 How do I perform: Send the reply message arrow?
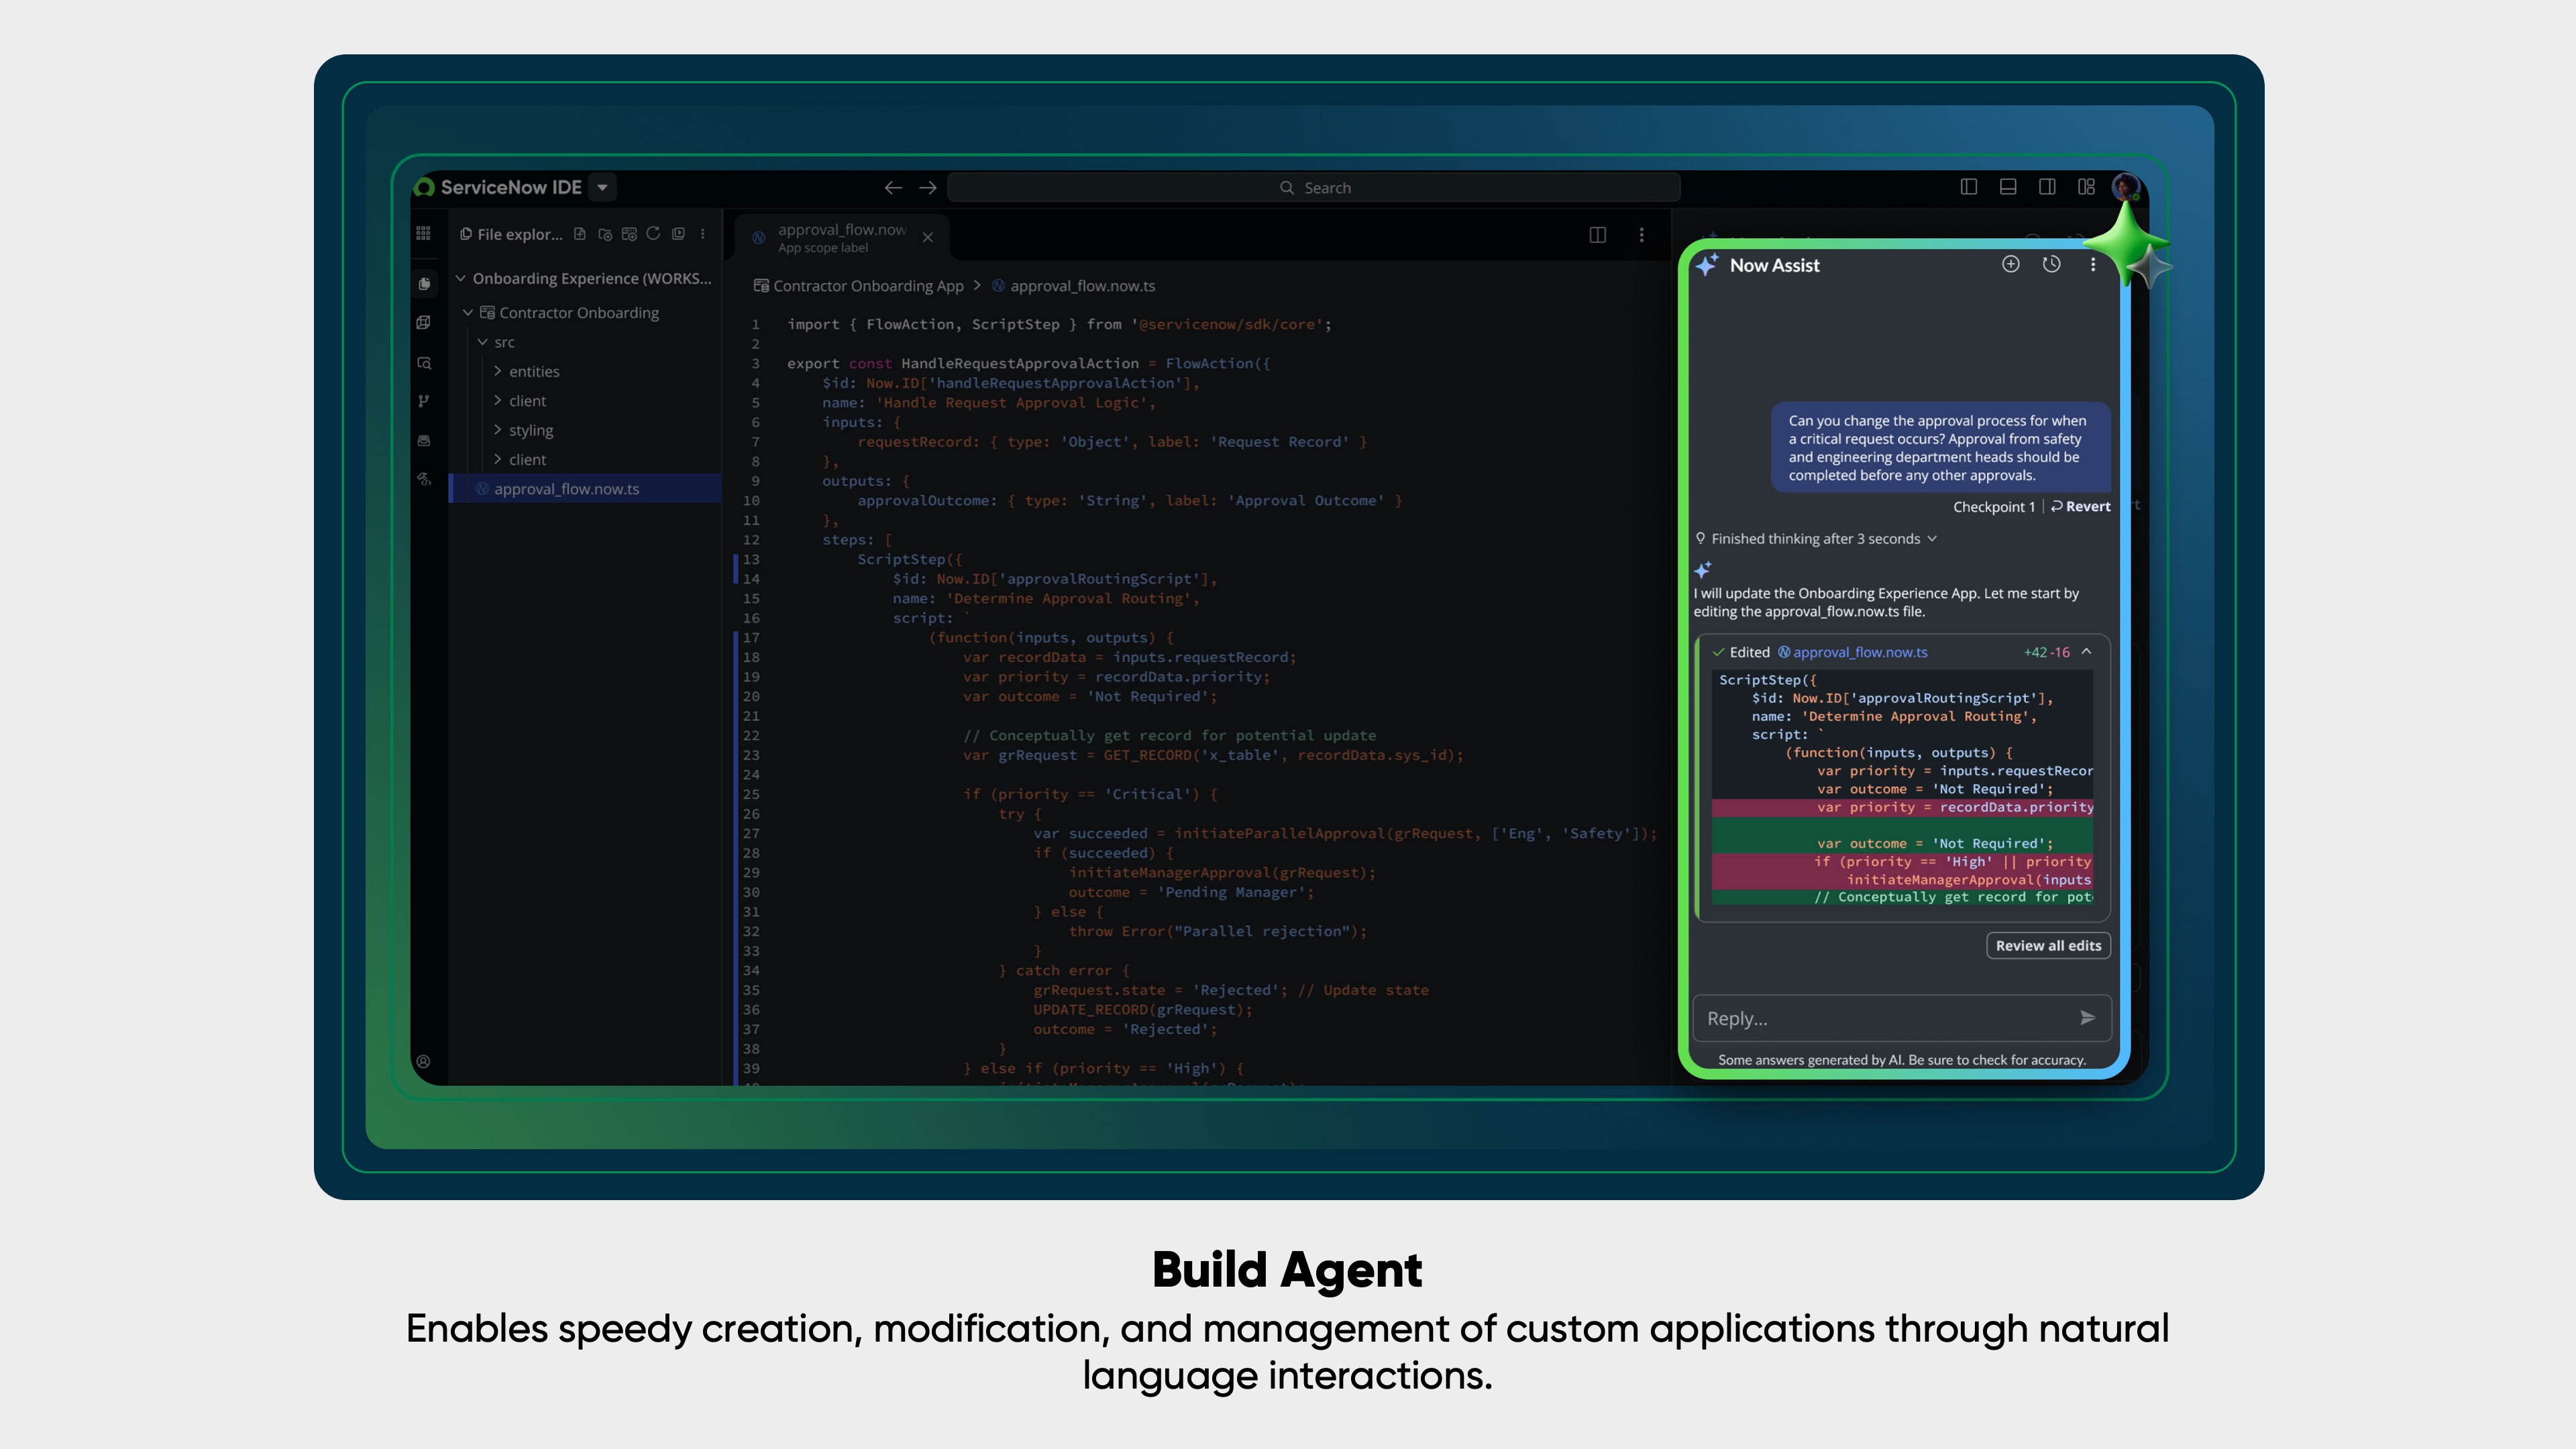(2087, 1018)
